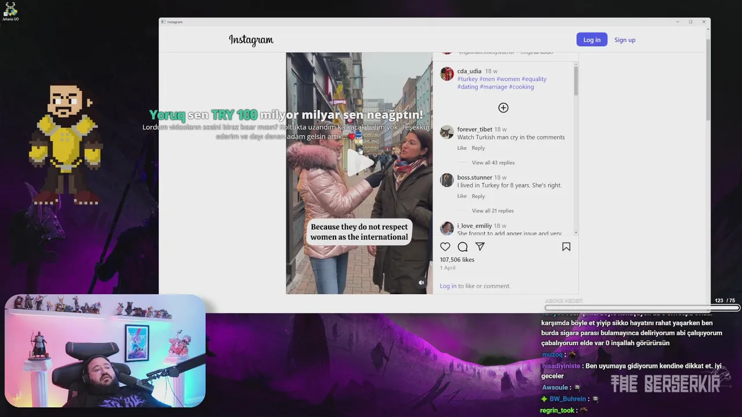Open comments with the speech bubble icon
The width and height of the screenshot is (742, 417).
463,247
